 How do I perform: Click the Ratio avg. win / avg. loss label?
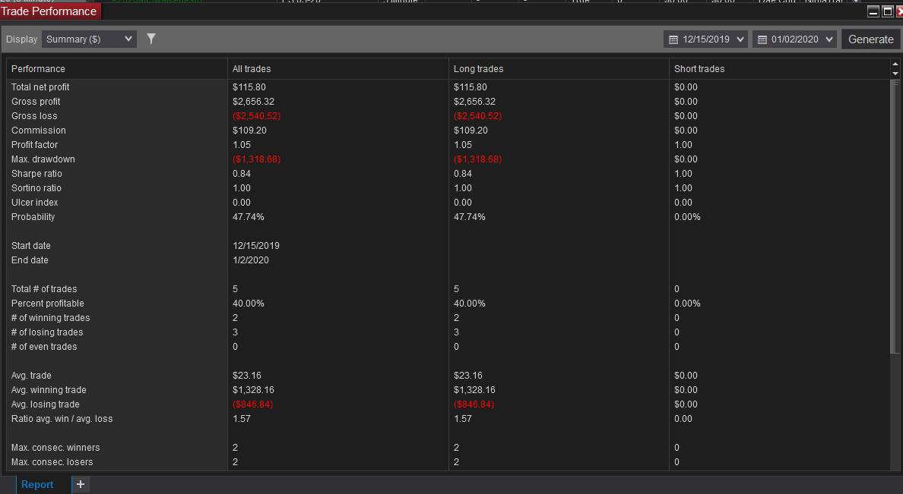point(62,418)
